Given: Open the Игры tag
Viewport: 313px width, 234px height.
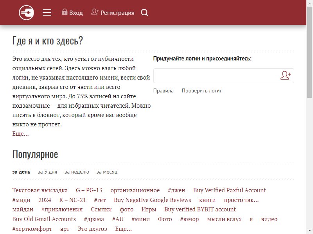Looking at the screenshot, I should coord(149,209).
